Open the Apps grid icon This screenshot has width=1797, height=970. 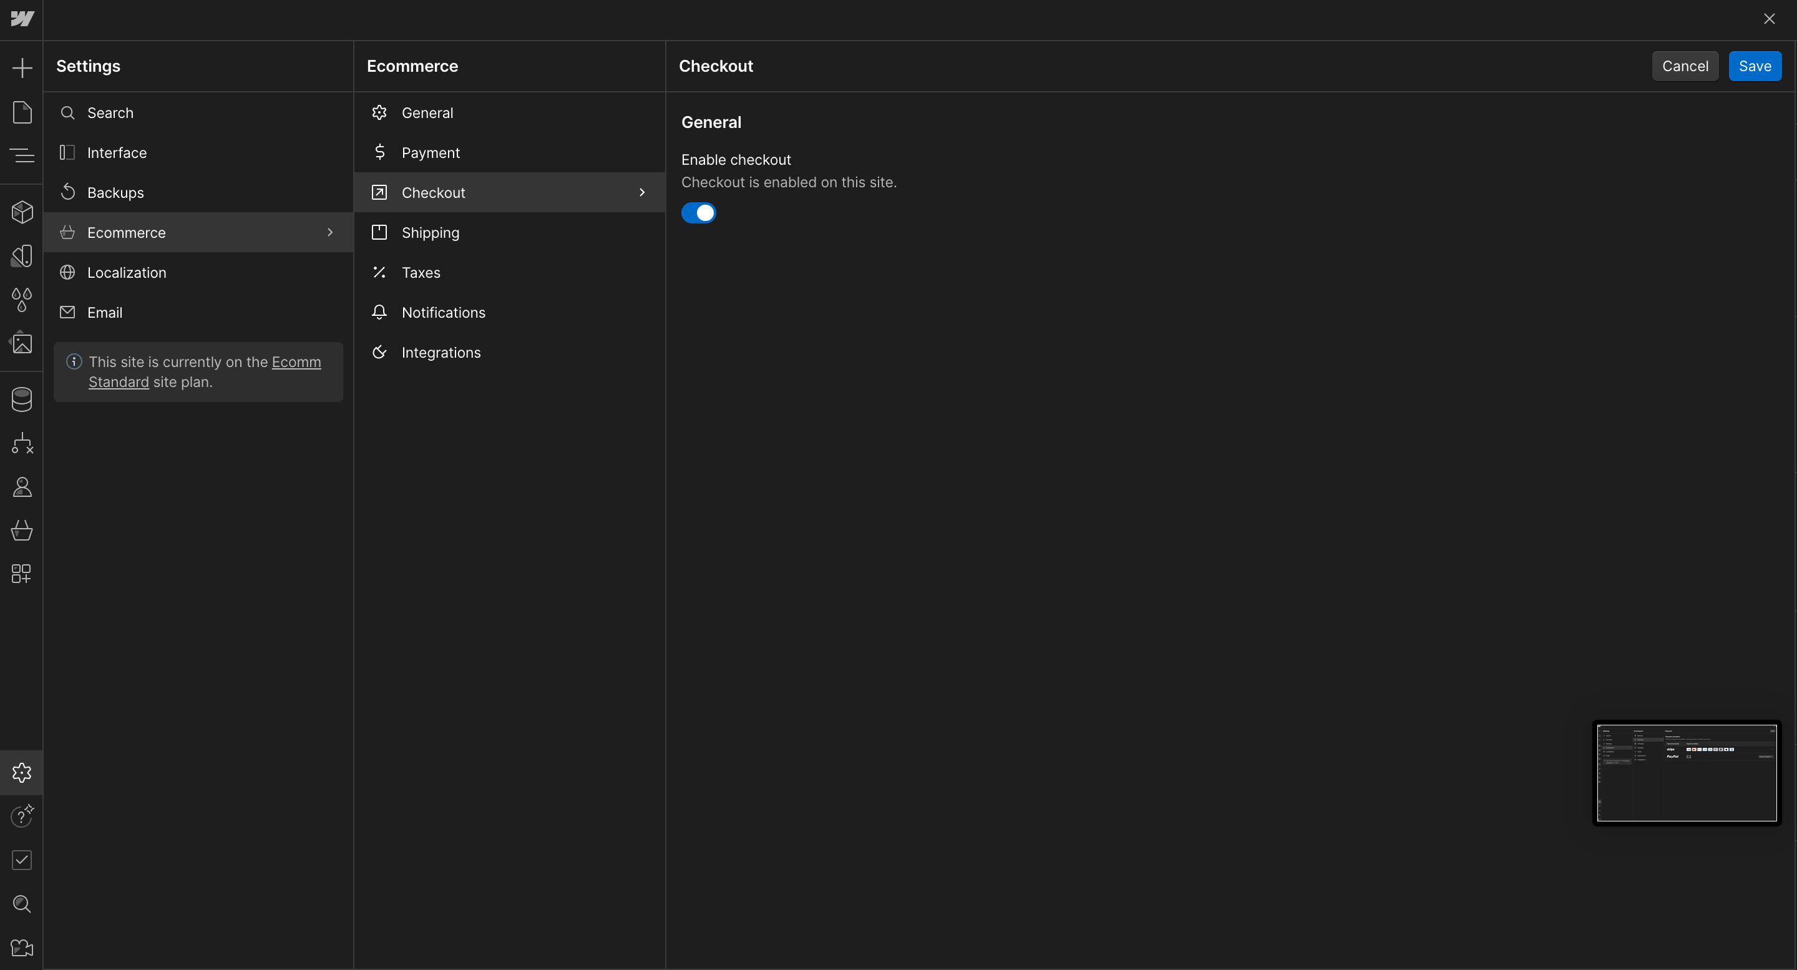pyautogui.click(x=22, y=574)
